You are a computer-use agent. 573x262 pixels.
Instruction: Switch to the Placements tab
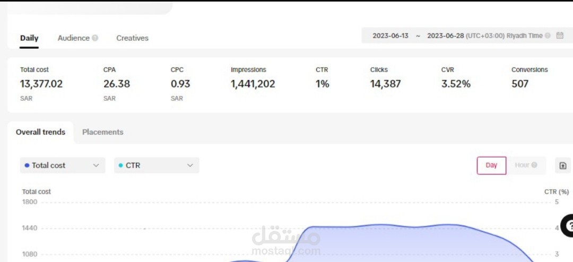pos(103,132)
